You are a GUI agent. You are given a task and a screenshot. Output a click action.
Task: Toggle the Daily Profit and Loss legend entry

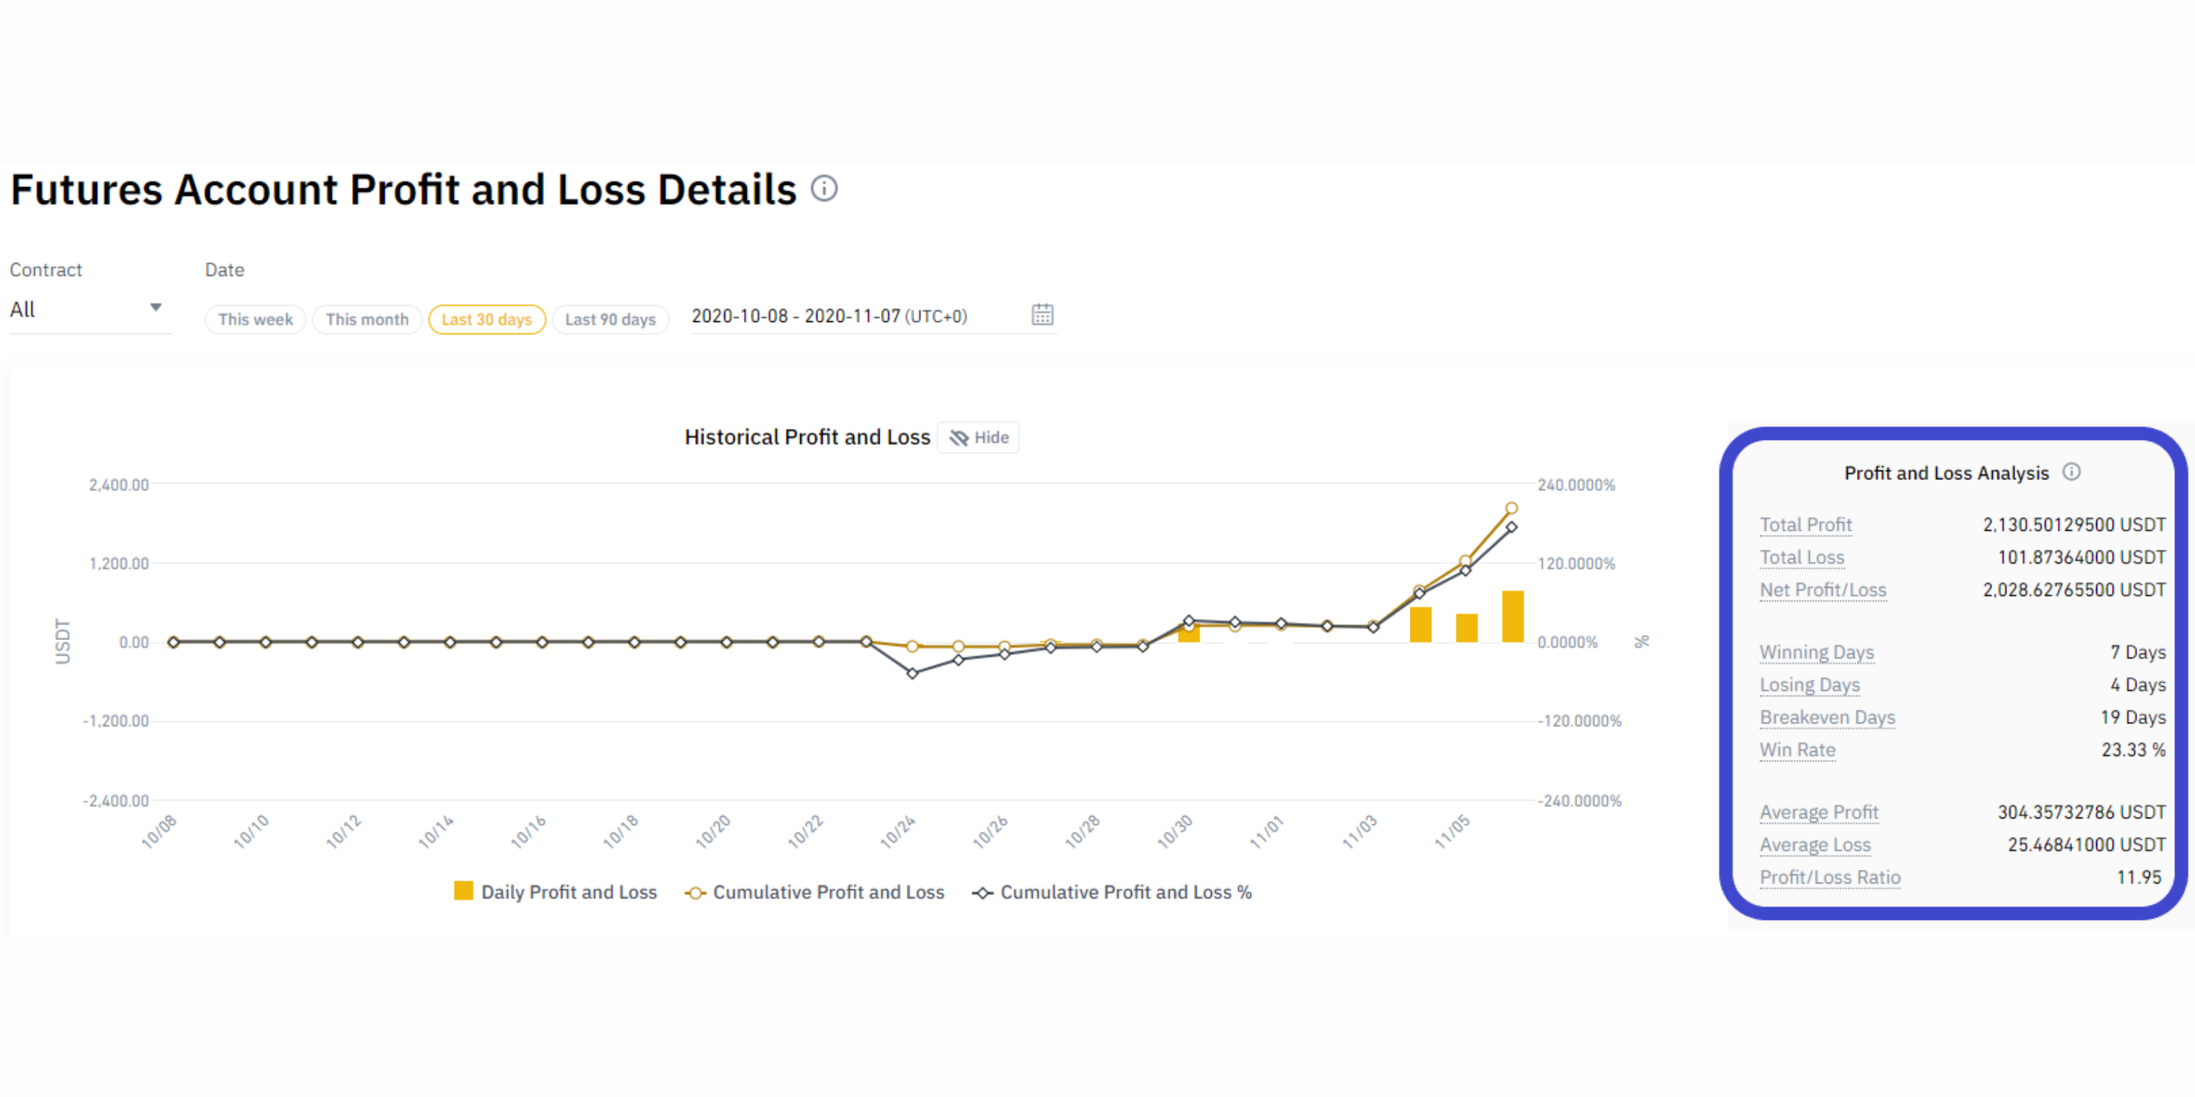(568, 892)
